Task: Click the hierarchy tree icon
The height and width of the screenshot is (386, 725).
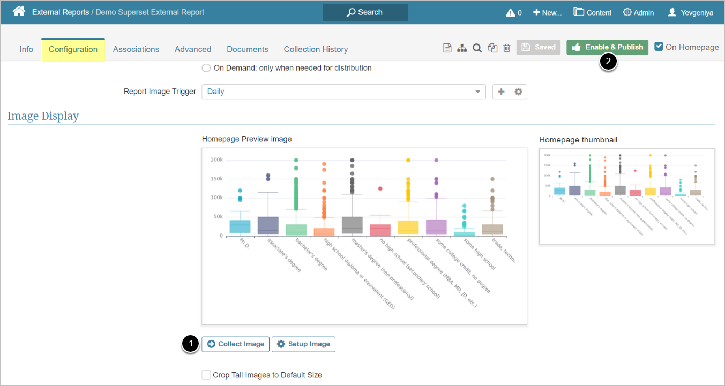Action: 462,48
